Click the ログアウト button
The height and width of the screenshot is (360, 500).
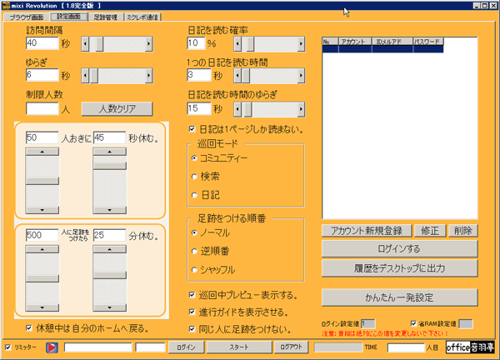[291, 347]
